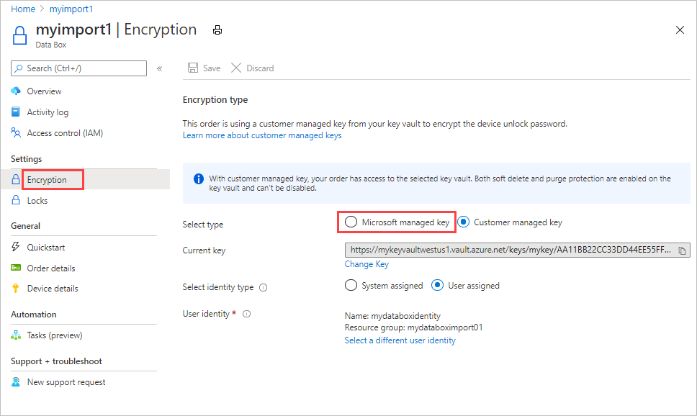
Task: Select the Microsoft managed key radio button
Action: point(351,222)
